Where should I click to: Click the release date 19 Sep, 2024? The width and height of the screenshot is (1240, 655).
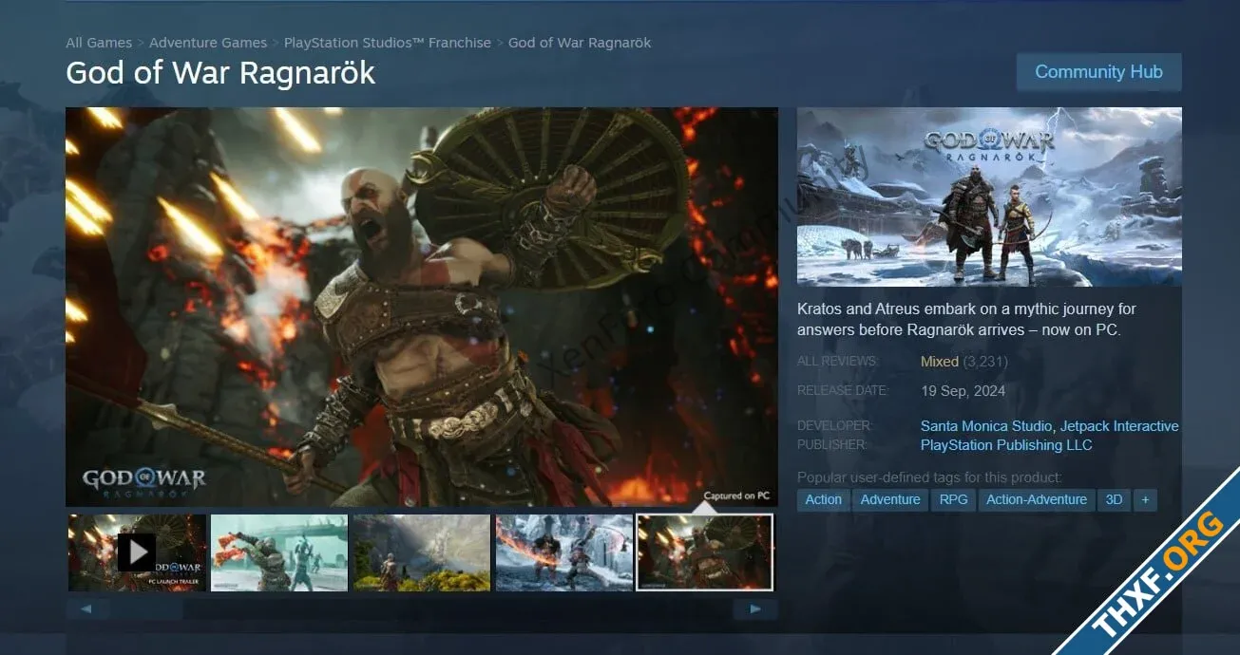click(963, 391)
